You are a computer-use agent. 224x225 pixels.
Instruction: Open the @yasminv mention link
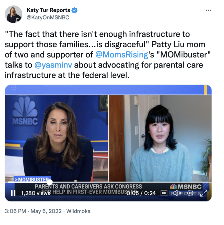tap(53, 65)
